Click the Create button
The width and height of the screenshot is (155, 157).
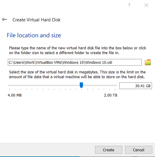tap(109, 150)
